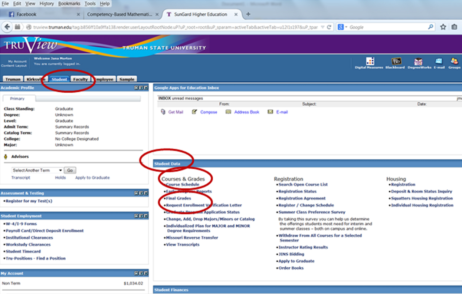Close the Facebook browser tab

click(78, 14)
